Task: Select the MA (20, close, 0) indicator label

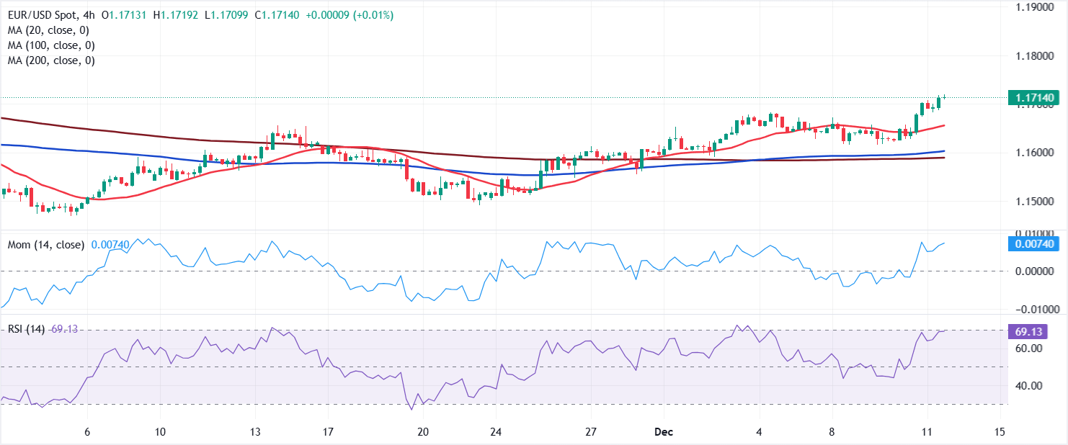Action: 48,30
